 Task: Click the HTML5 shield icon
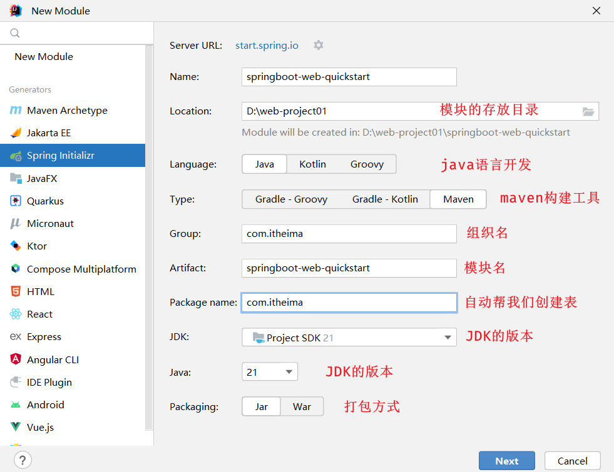[16, 291]
